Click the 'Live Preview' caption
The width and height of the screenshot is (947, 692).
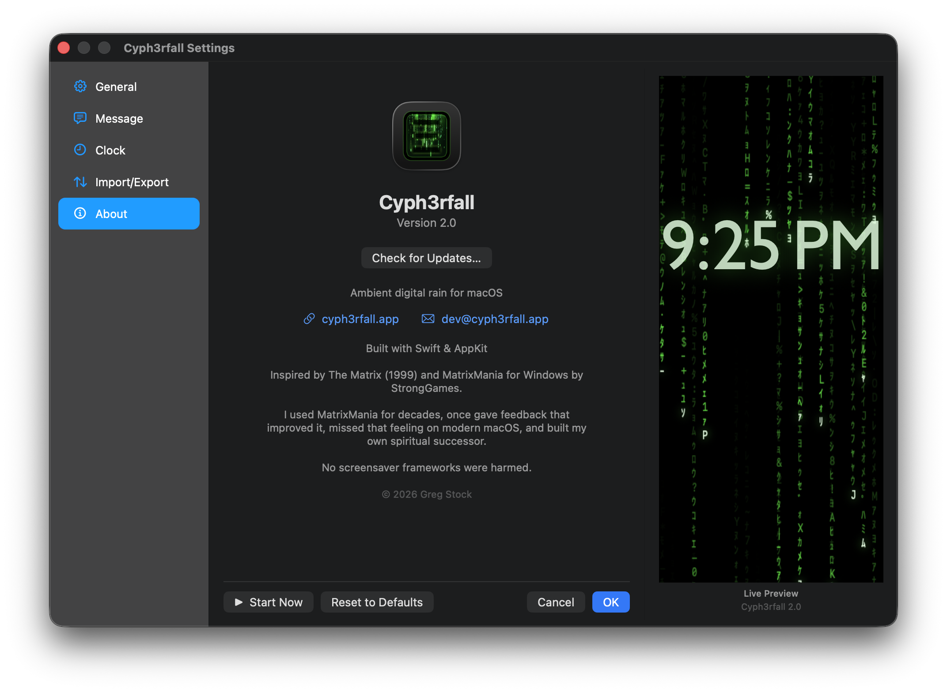(x=771, y=594)
